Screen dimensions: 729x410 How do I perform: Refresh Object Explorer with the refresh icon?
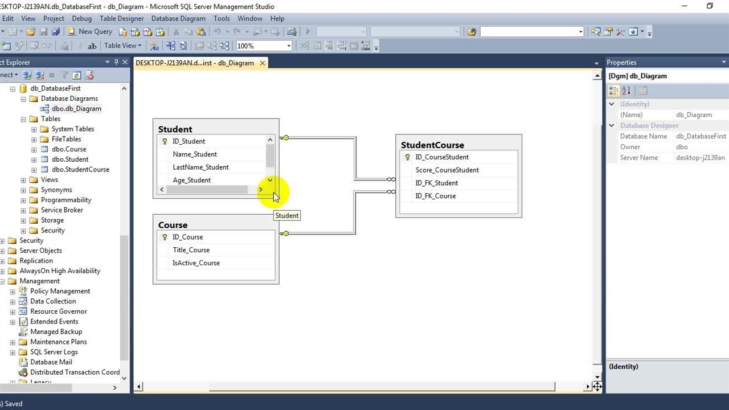[x=76, y=75]
